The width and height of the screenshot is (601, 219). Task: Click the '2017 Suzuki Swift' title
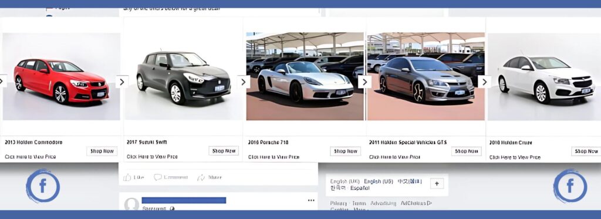(147, 142)
